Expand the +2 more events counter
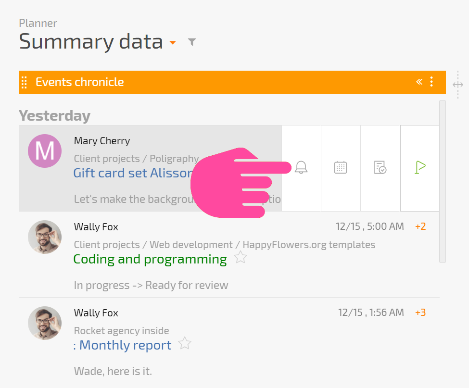The width and height of the screenshot is (469, 388). (x=420, y=226)
